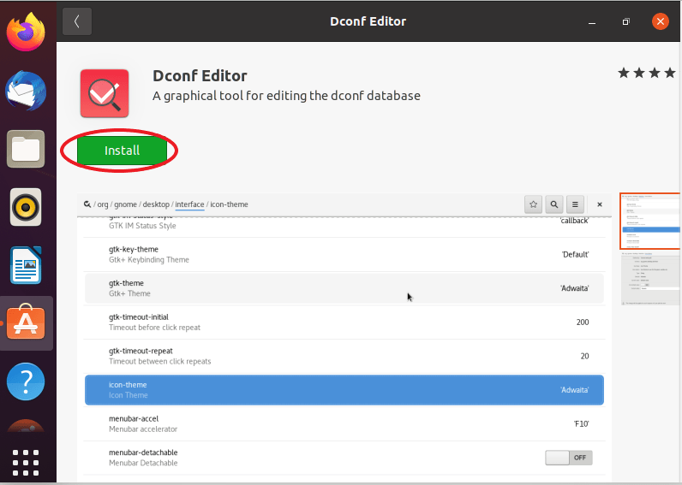Go back with the header back arrow
Screen dimensions: 682x485
(x=77, y=21)
